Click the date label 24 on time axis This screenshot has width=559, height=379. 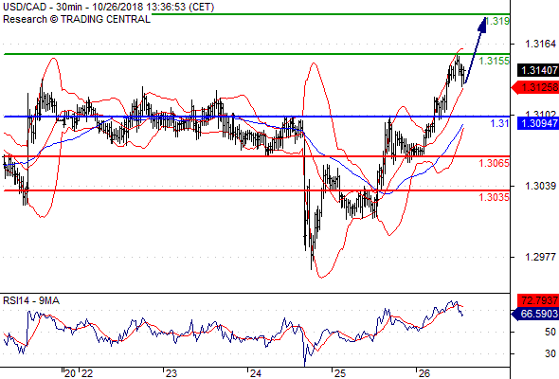coord(255,373)
